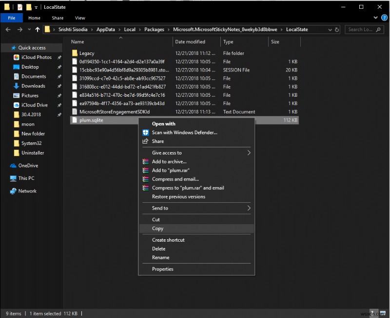Click the Search LocalState input box

click(x=364, y=30)
